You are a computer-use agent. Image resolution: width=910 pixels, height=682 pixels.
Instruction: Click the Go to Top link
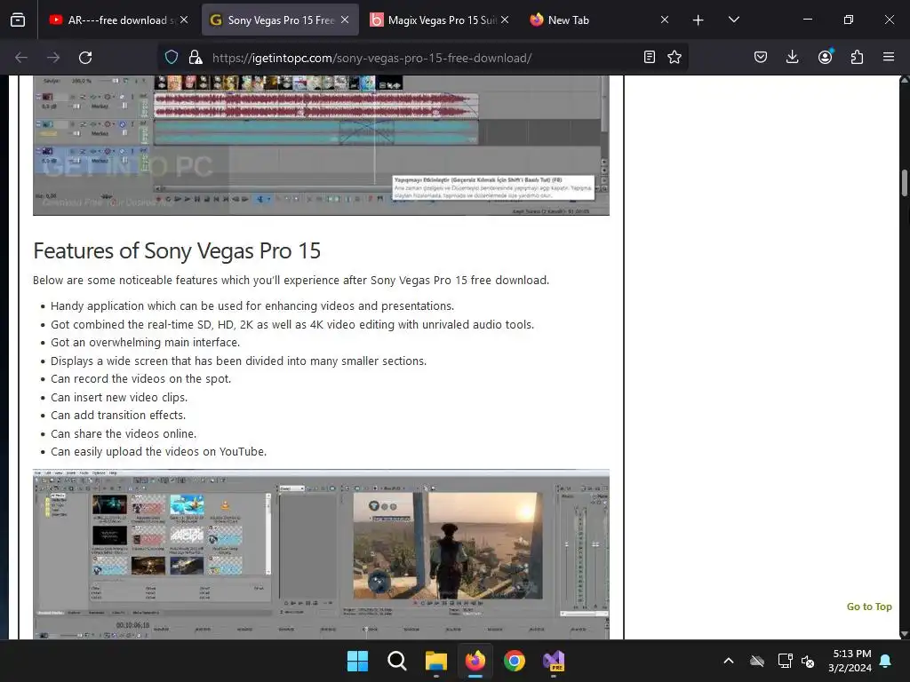coord(869,607)
